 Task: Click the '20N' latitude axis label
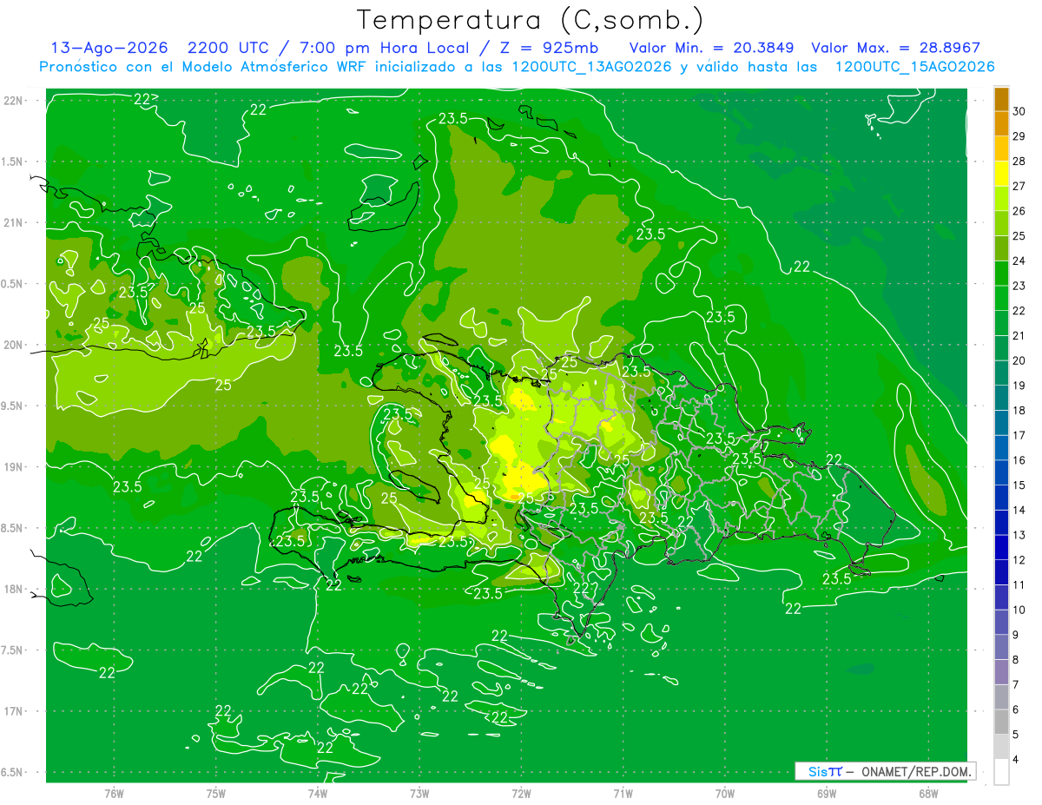click(14, 345)
